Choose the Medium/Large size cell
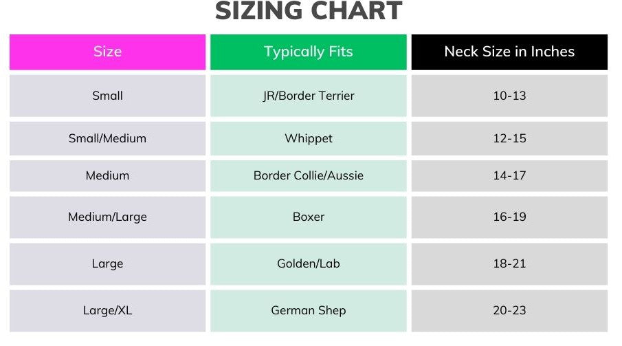Image resolution: width=622 pixels, height=346 pixels. coord(107,217)
